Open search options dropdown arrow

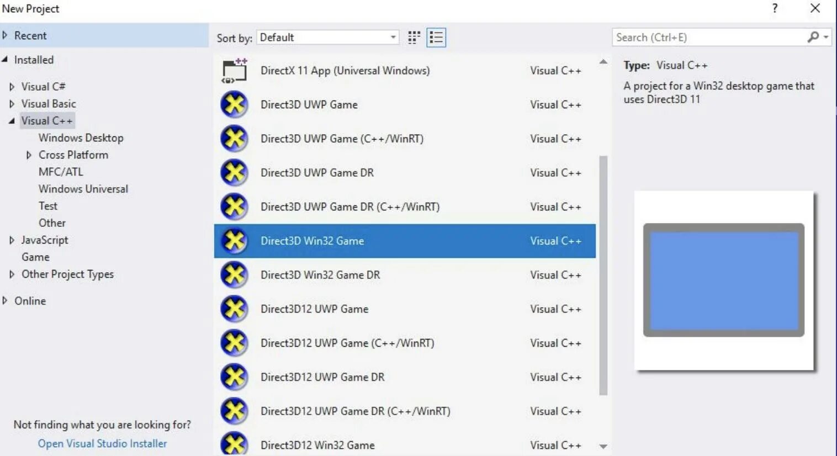826,37
